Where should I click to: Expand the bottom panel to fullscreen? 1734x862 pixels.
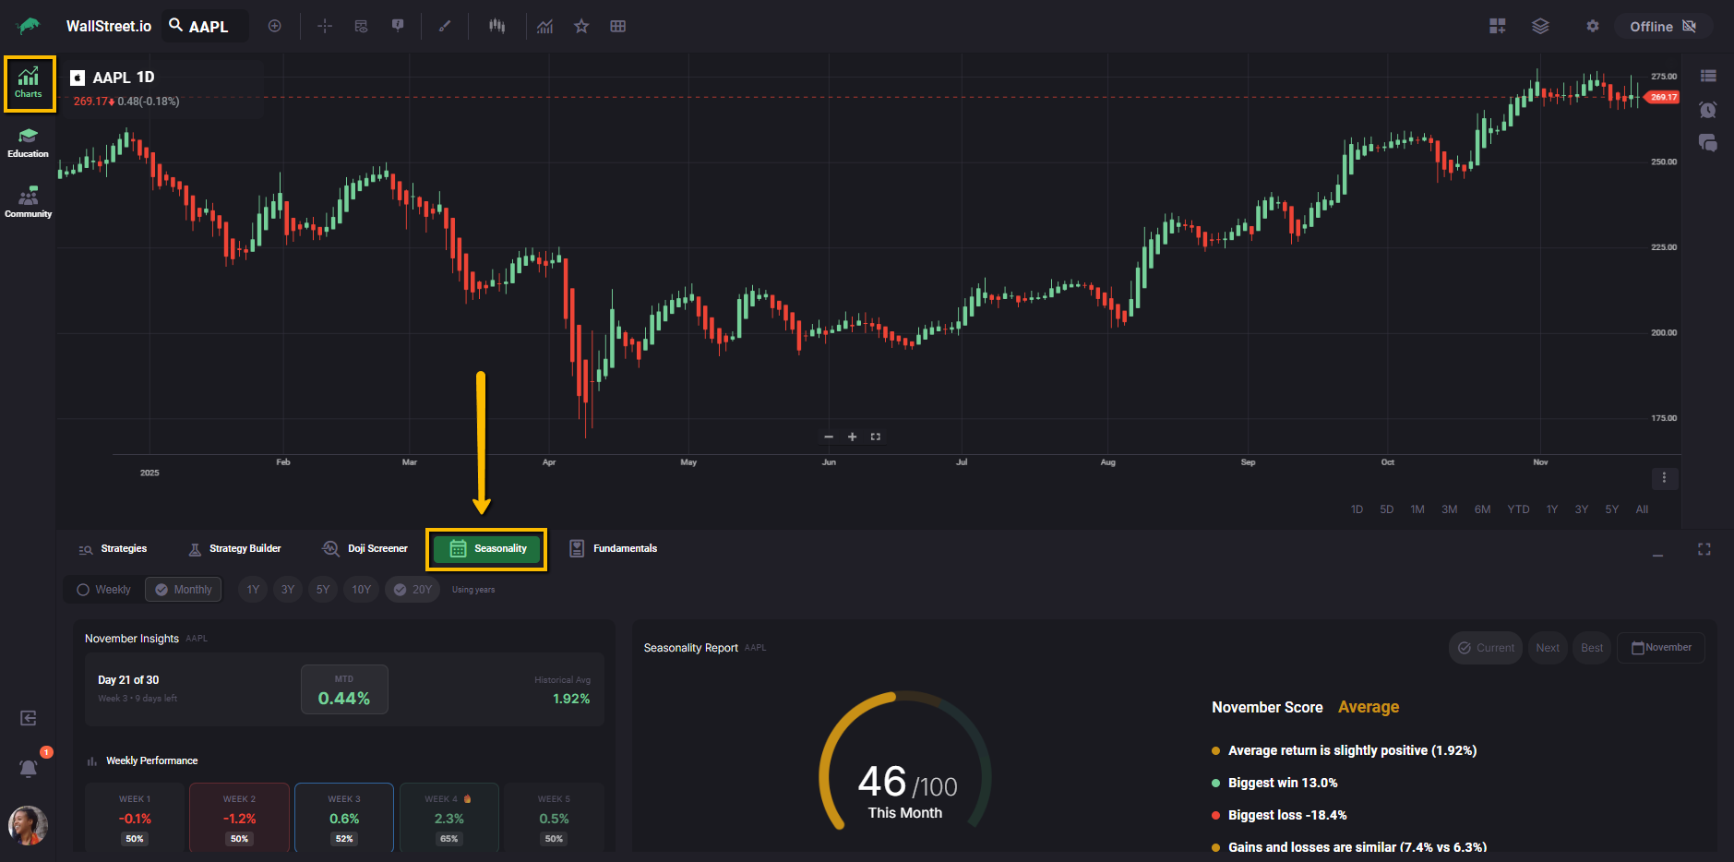(x=1704, y=549)
